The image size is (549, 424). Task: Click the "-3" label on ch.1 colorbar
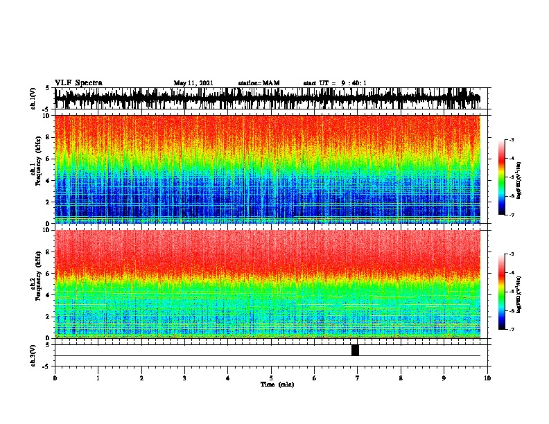[x=512, y=140]
